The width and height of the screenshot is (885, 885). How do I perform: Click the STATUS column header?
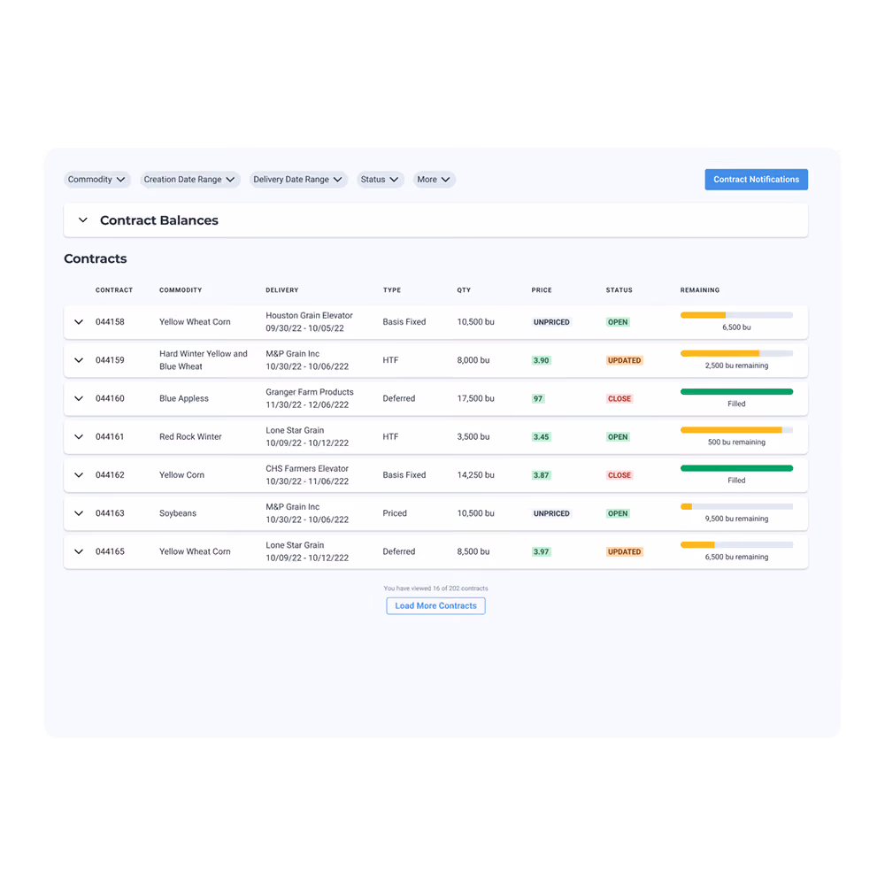(619, 290)
